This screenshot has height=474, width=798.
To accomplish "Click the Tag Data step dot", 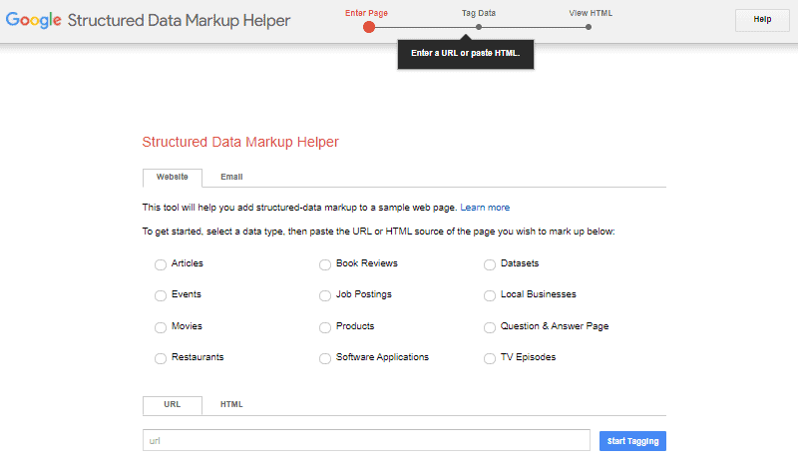I will [x=479, y=27].
